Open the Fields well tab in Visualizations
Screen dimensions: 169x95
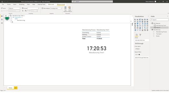[137, 35]
